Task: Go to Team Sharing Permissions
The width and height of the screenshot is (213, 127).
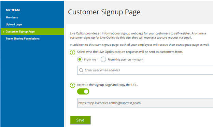Action: 23,39
